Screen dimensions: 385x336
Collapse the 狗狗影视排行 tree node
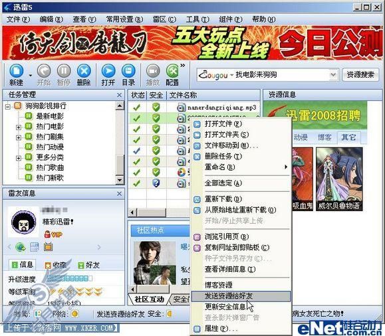click(x=8, y=107)
